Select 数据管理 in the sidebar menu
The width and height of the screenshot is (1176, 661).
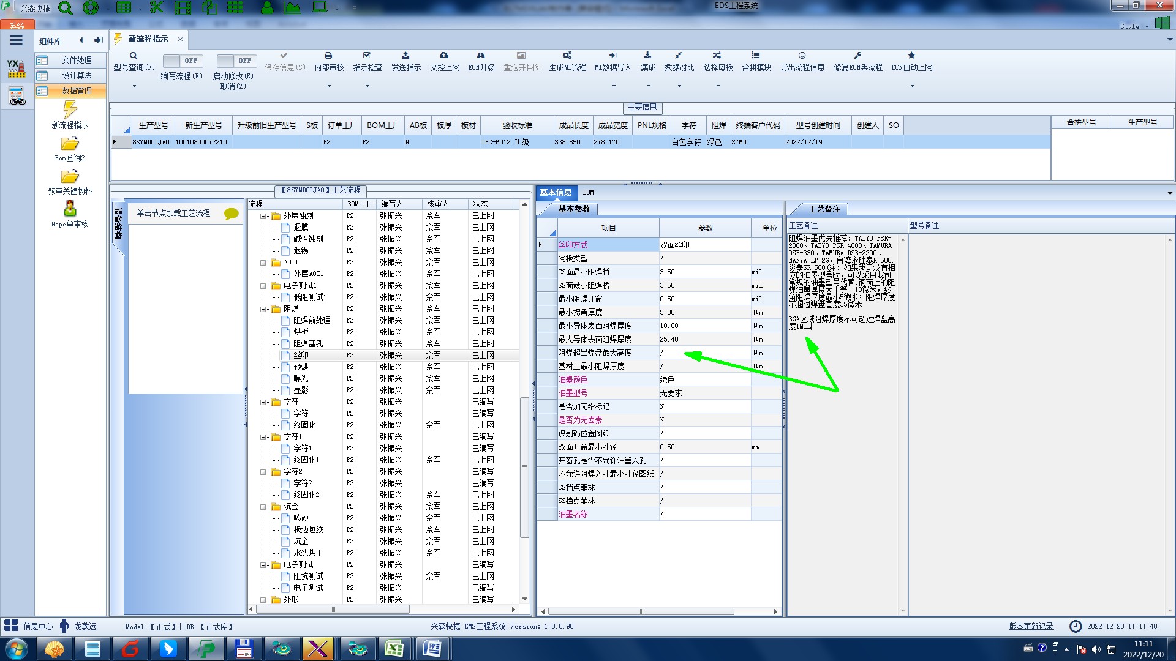(77, 91)
